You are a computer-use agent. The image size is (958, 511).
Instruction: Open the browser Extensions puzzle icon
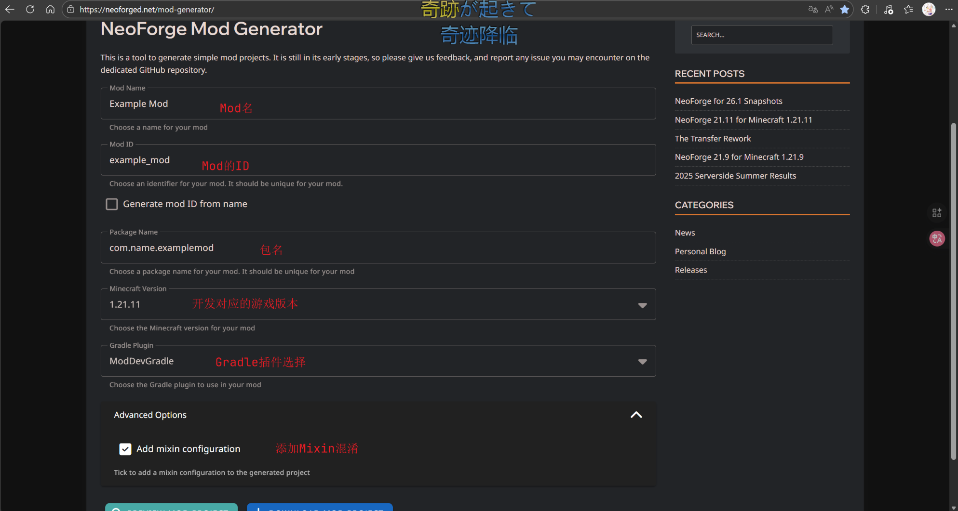[x=865, y=9]
